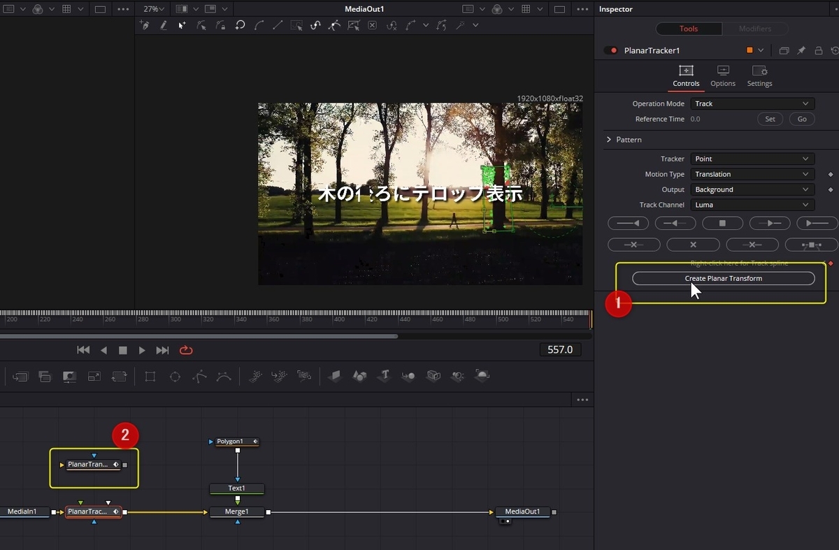Viewport: 839px width, 550px height.
Task: Click the Rectangle mask tool icon
Action: [150, 377]
